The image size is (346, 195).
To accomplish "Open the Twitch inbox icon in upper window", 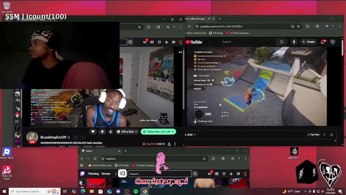I will 152,42.
